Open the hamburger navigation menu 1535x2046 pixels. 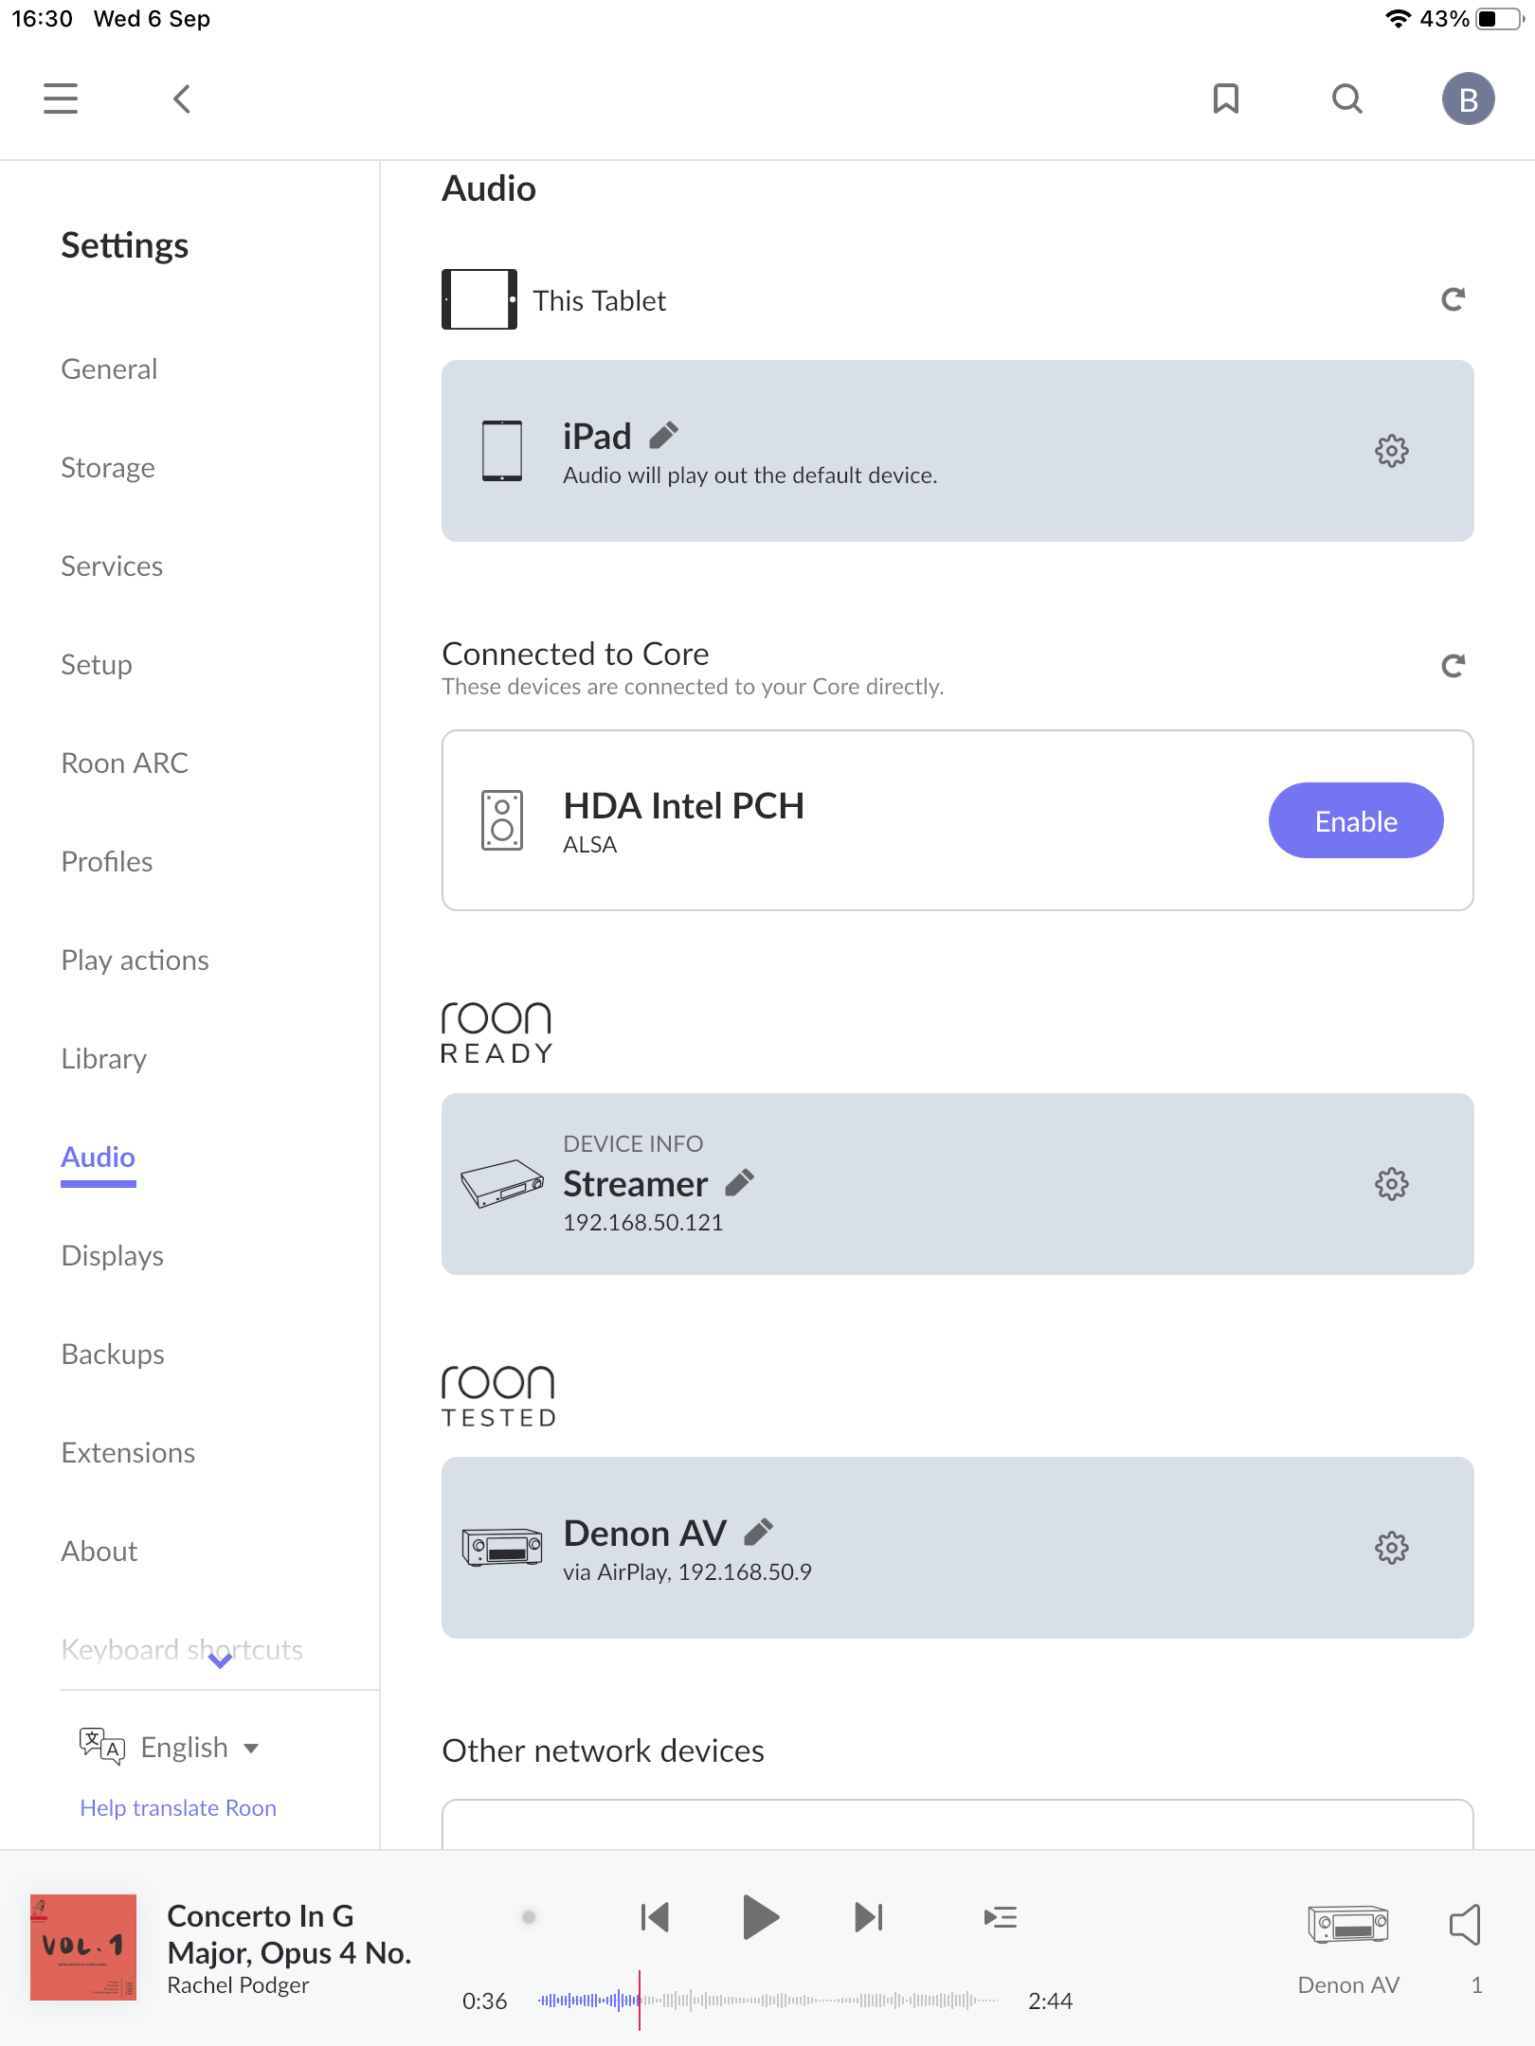(61, 99)
